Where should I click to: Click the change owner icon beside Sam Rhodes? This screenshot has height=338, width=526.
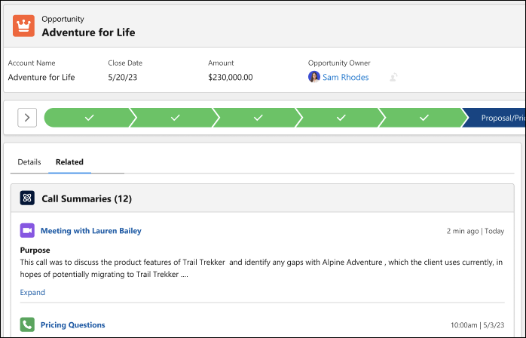(393, 77)
